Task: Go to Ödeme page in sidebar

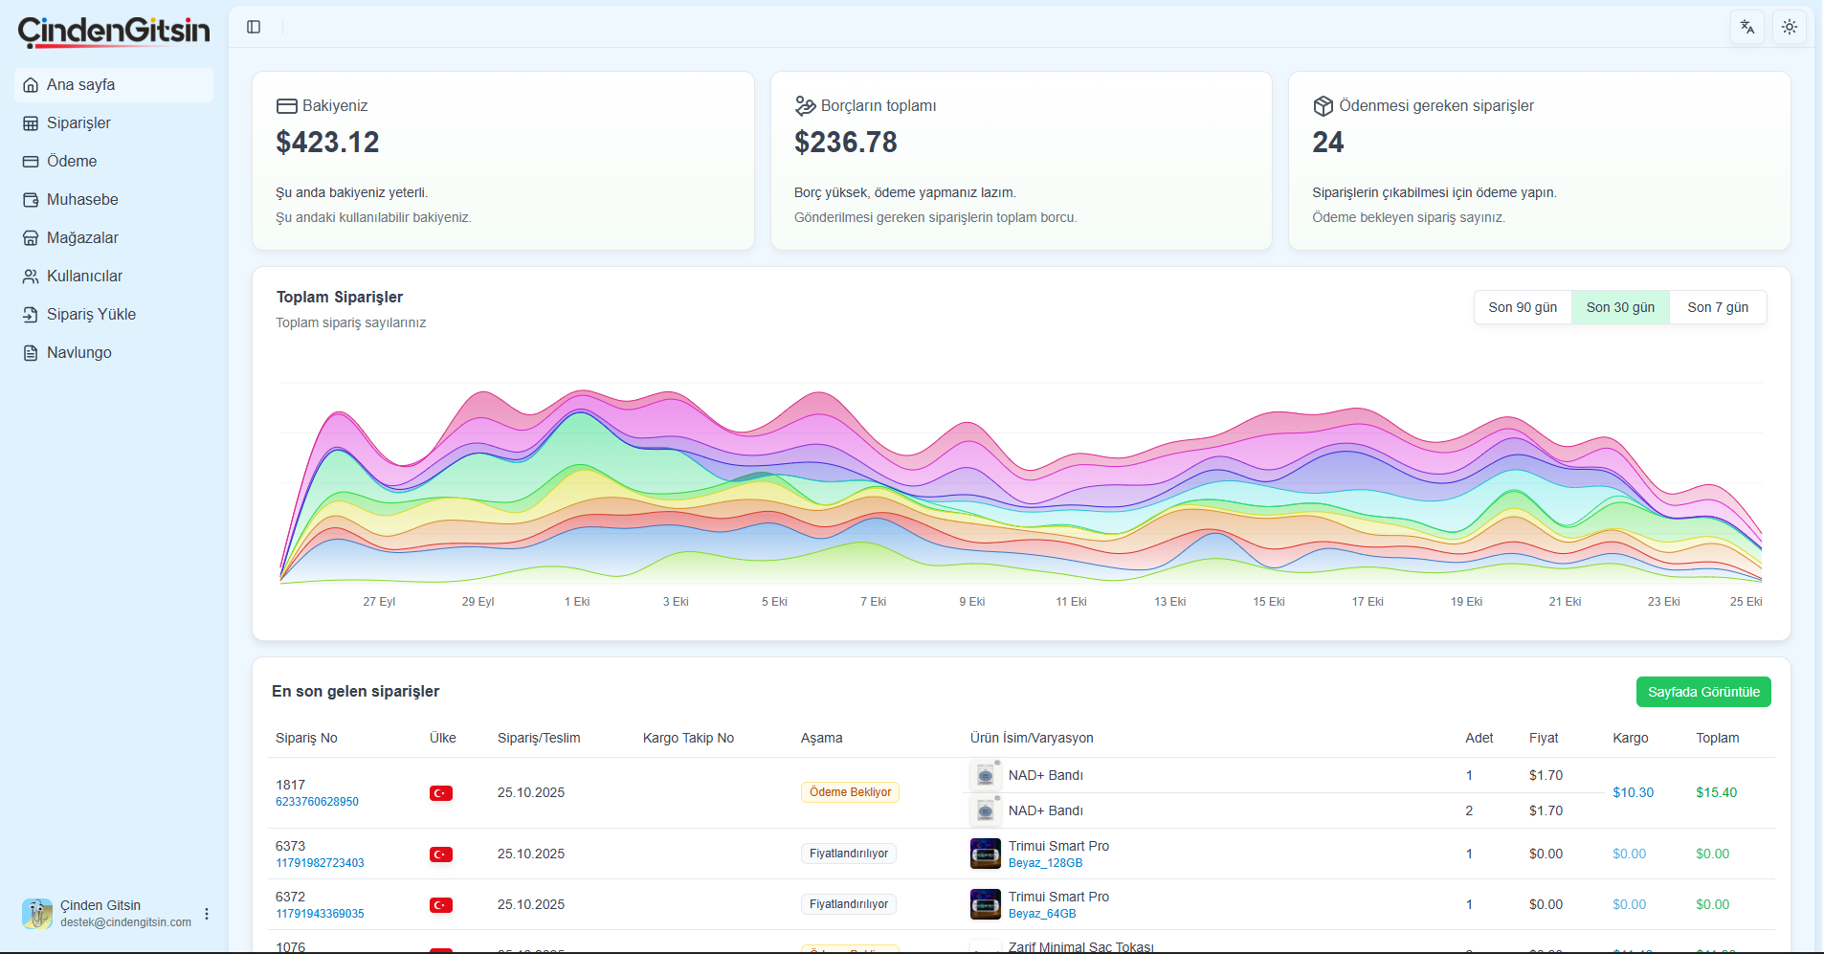Action: coord(72,162)
